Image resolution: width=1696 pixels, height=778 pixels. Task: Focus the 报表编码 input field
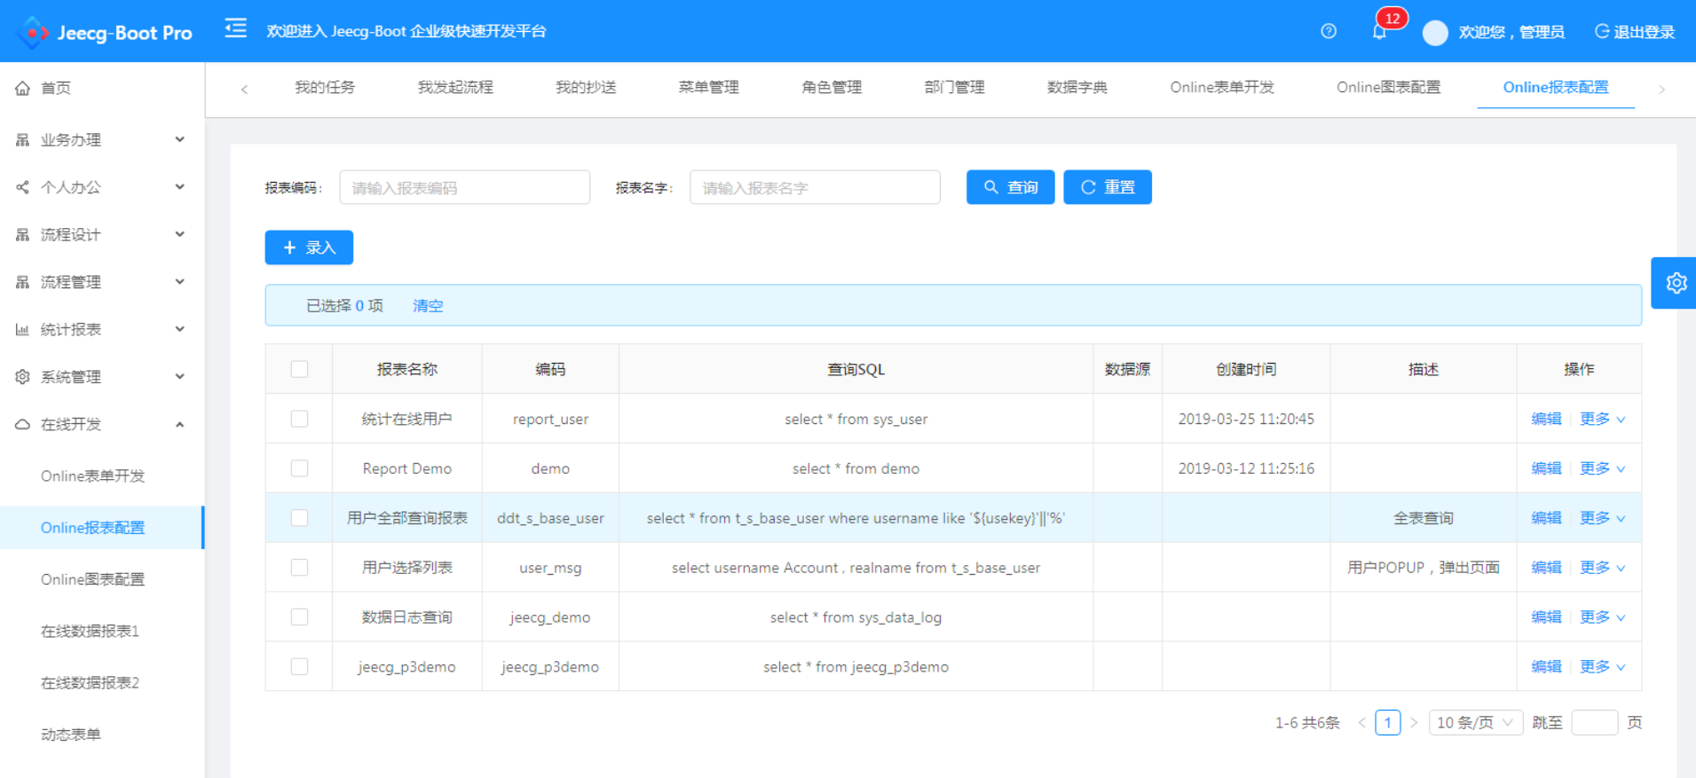click(464, 187)
